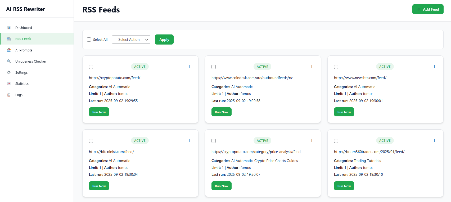Image resolution: width=451 pixels, height=202 pixels.
Task: Open three-dot menu on cryptopotato.com/feed/ card
Action: pos(189,67)
